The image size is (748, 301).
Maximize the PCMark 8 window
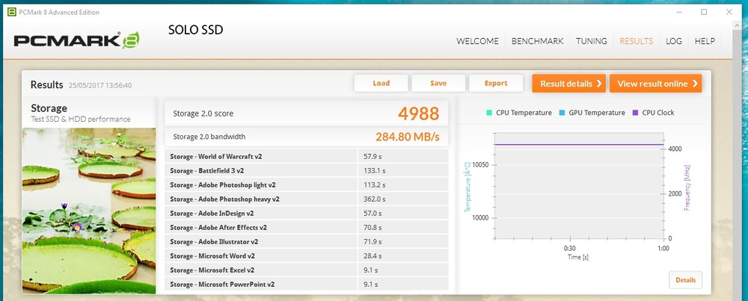click(x=704, y=12)
